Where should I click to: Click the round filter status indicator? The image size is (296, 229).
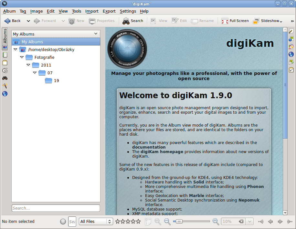(63, 222)
